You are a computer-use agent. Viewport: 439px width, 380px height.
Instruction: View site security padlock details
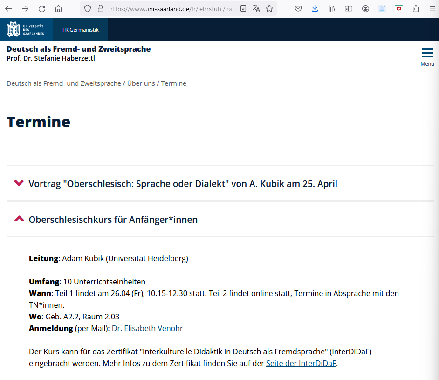click(x=101, y=9)
